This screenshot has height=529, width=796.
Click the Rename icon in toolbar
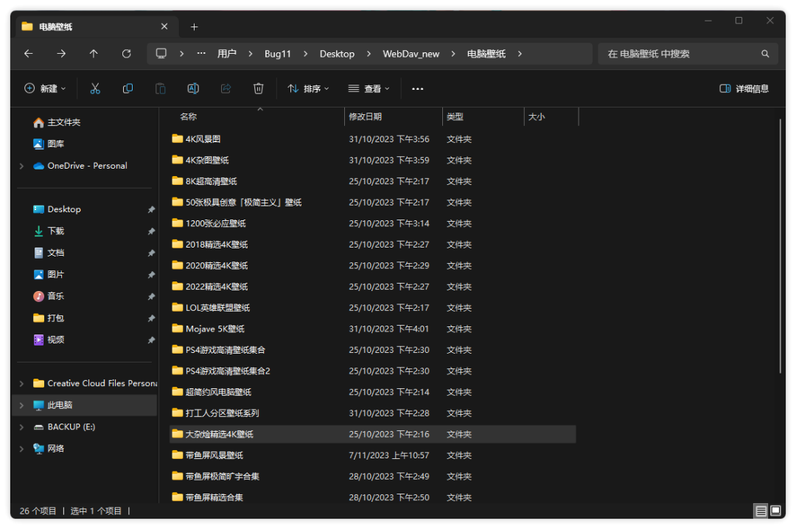tap(193, 88)
